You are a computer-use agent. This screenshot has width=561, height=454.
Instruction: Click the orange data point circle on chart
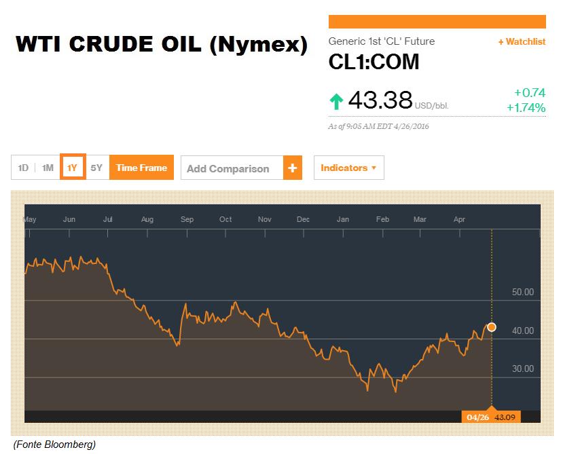coord(492,326)
